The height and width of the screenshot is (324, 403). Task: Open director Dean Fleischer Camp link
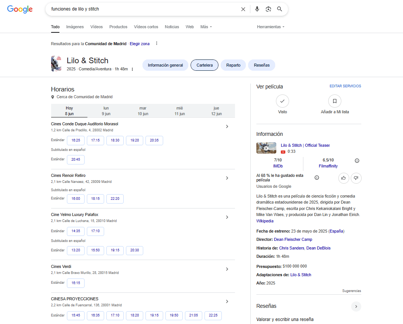click(x=293, y=239)
